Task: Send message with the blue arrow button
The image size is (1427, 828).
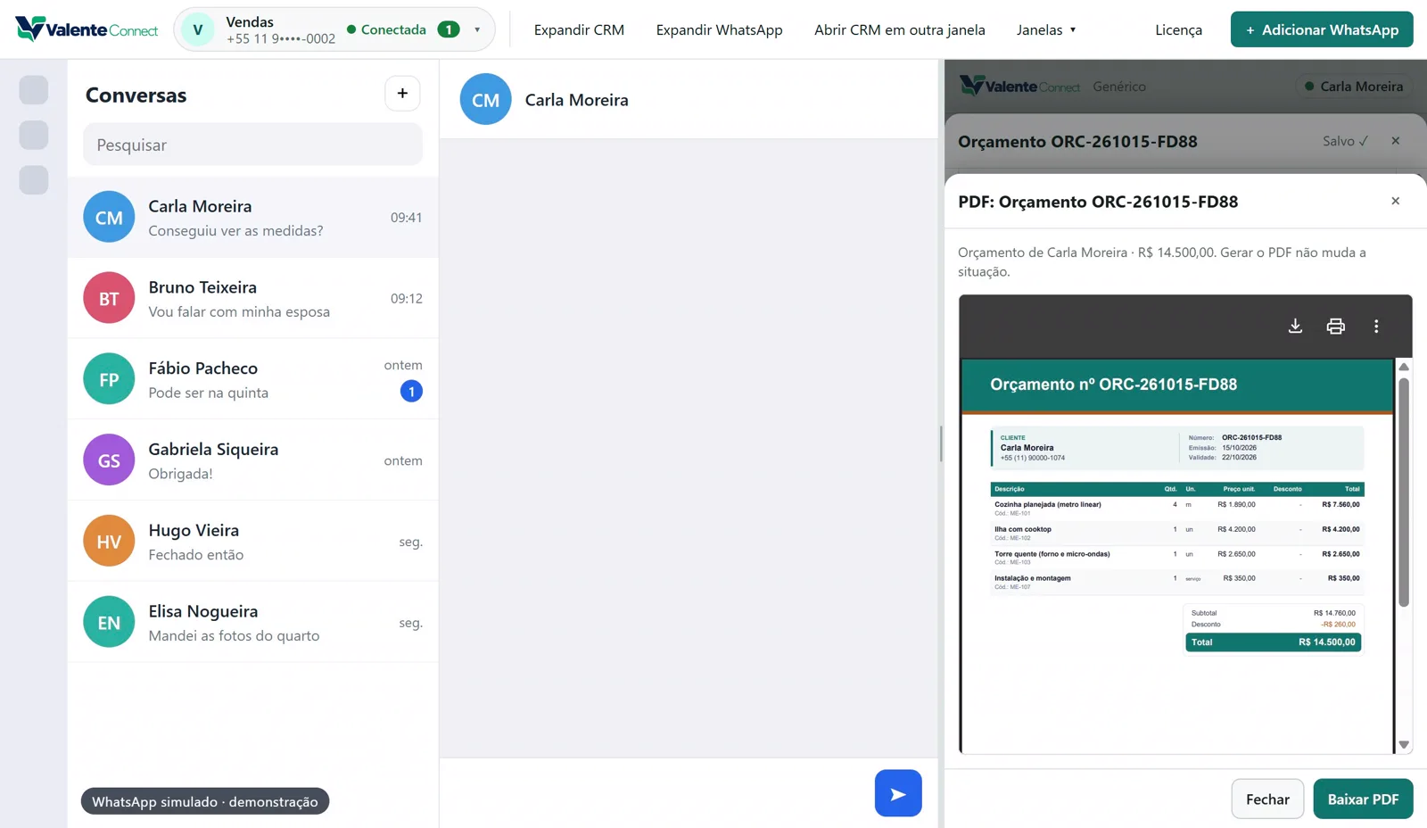Action: [x=898, y=793]
